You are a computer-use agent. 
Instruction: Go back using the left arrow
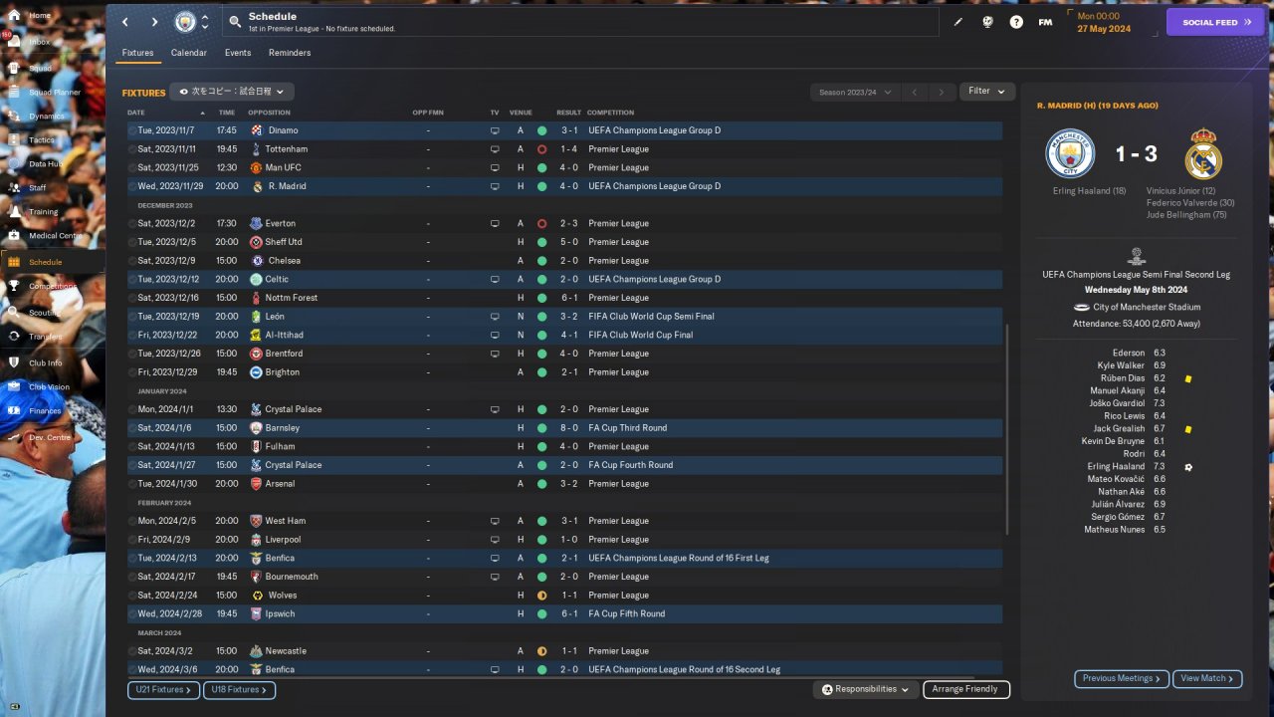click(125, 22)
